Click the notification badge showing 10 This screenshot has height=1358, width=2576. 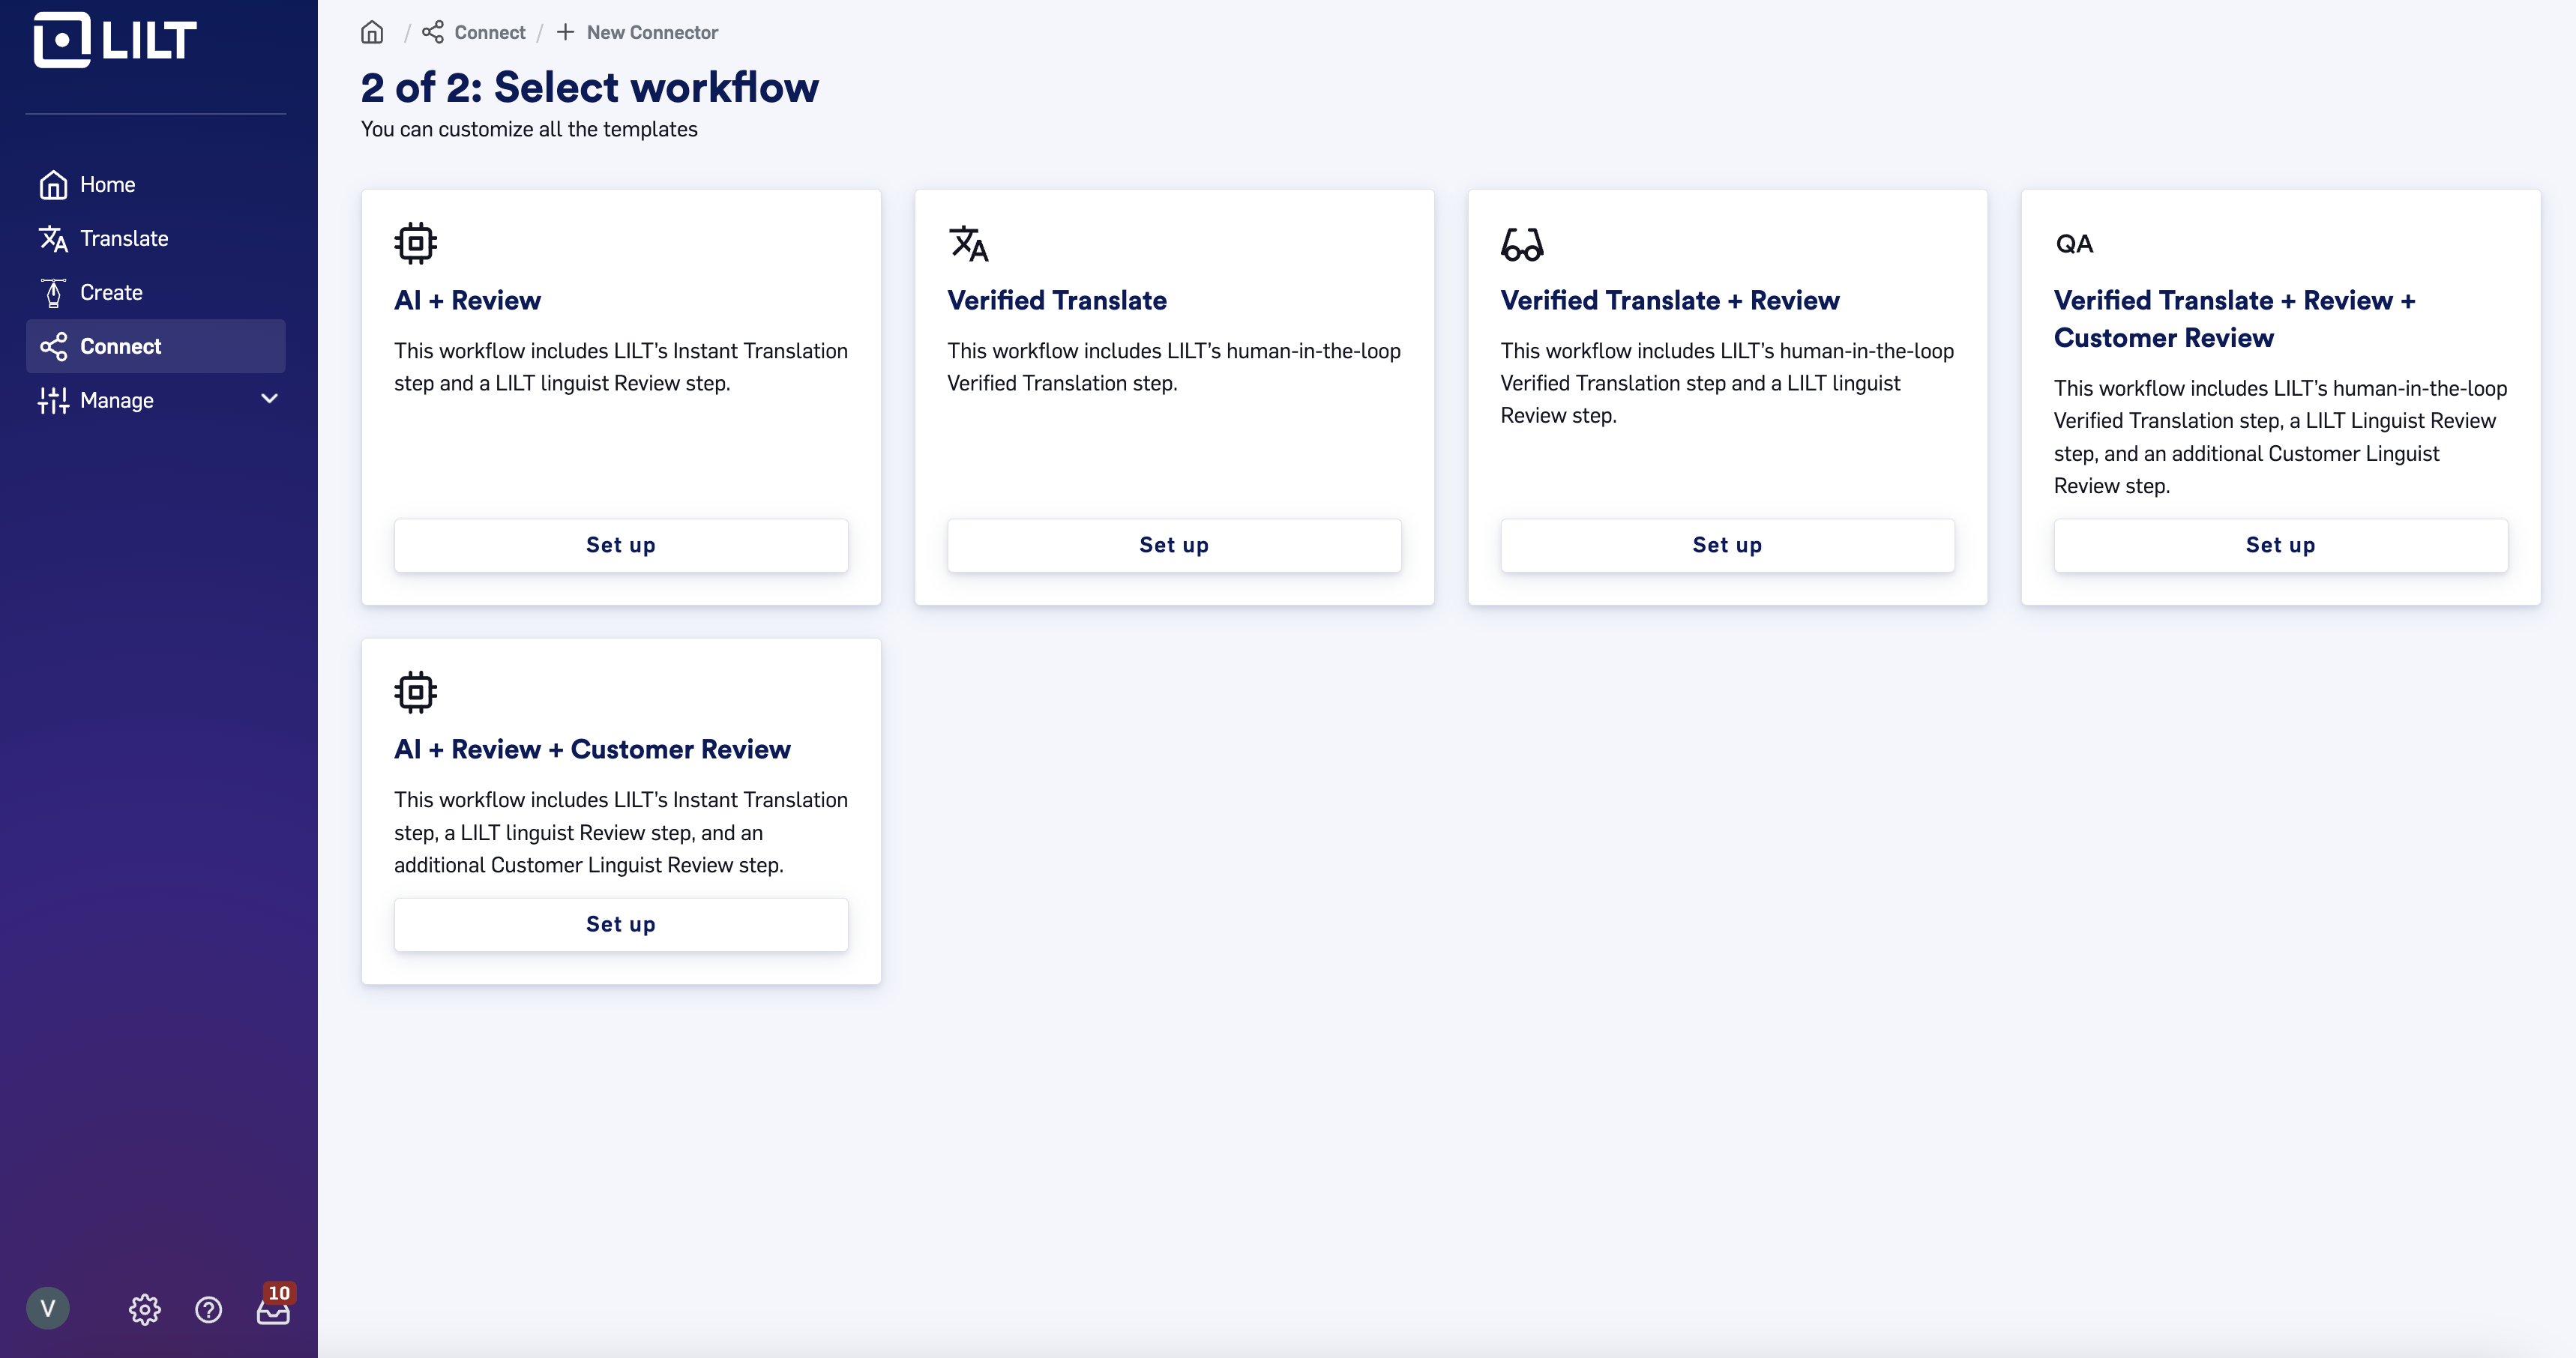coord(279,1293)
